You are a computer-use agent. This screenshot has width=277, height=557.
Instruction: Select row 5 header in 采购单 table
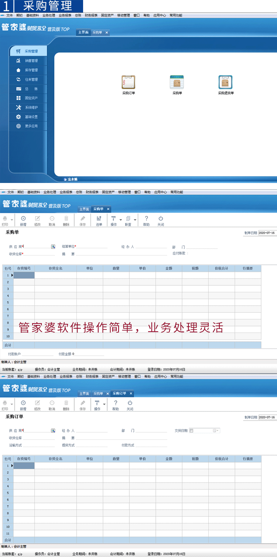pyautogui.click(x=8, y=302)
